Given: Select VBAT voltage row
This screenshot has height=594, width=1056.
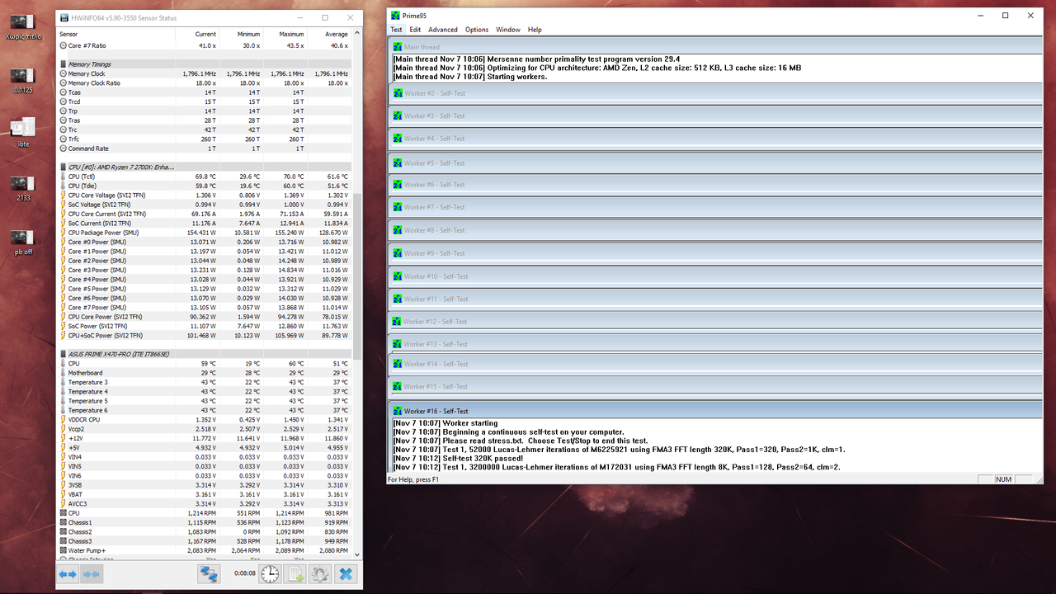Looking at the screenshot, I should click(x=205, y=494).
